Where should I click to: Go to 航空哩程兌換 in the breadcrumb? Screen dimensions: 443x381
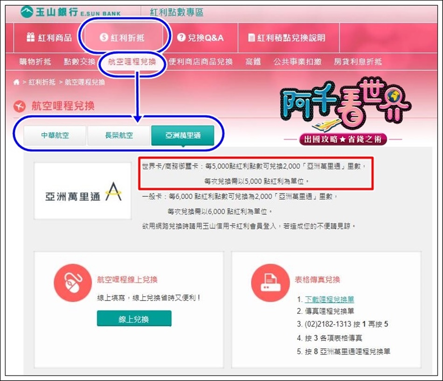click(x=85, y=82)
